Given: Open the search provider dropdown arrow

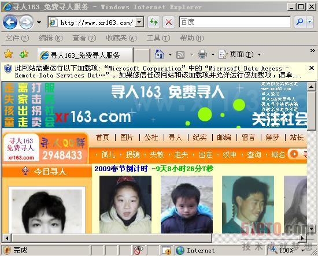Looking at the screenshot, I should (x=310, y=22).
